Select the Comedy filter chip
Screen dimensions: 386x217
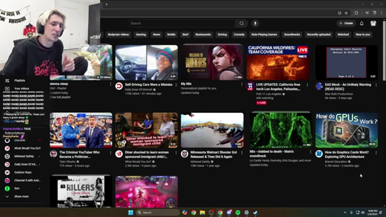pos(239,34)
